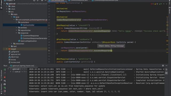The height and width of the screenshot is (96, 171).
Task: Open CommonResponse class in project tree
Action: (x=31, y=35)
